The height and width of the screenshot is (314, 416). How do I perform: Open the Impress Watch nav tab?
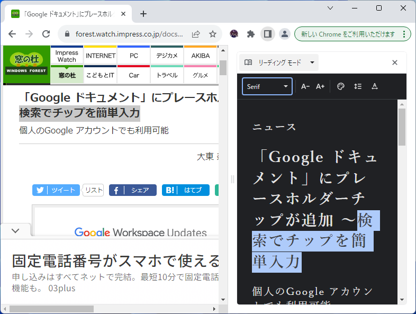click(67, 56)
